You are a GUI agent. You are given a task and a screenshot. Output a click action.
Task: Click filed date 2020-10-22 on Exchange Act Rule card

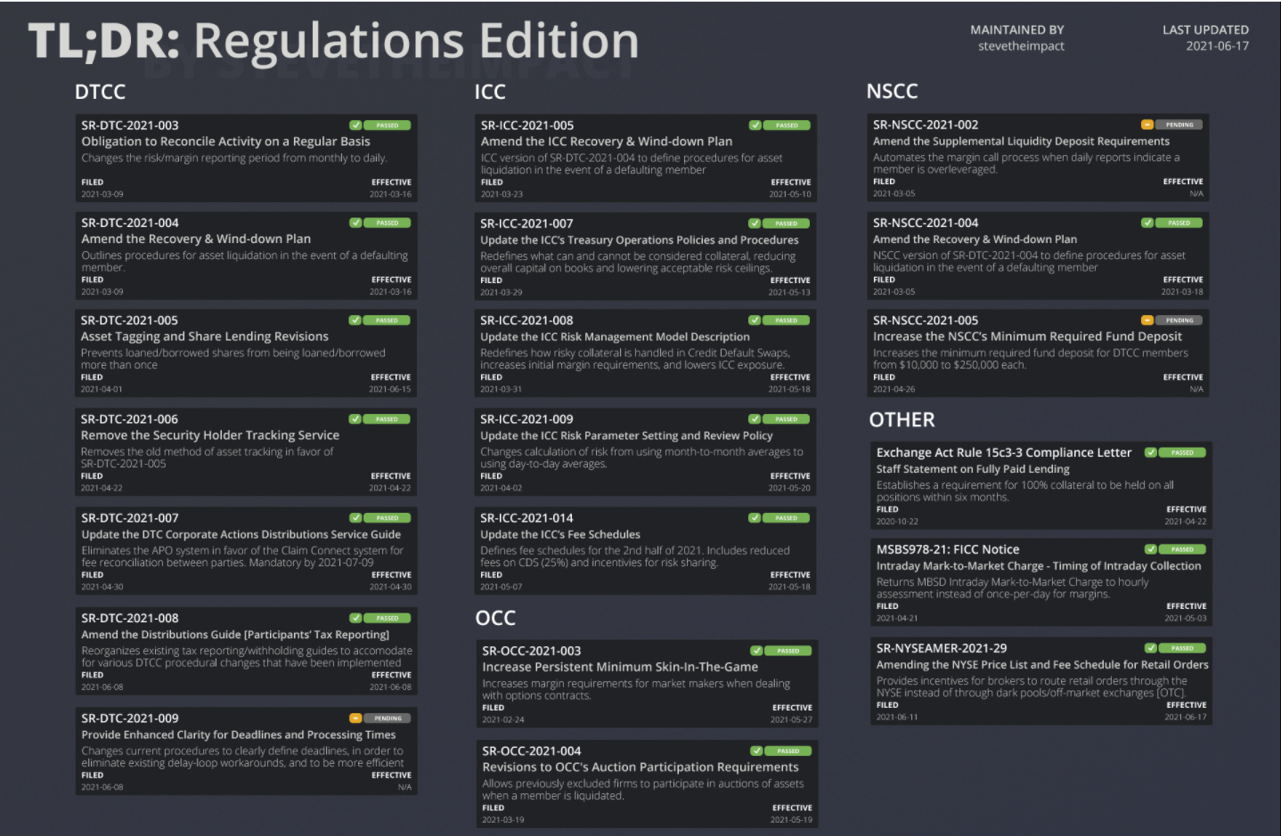[x=897, y=522]
